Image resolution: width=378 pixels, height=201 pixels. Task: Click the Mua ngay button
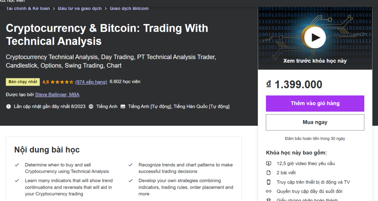[315, 122]
